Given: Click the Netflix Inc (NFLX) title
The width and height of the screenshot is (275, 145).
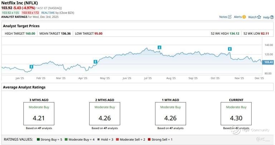Looking at the screenshot, I should click(19, 3).
